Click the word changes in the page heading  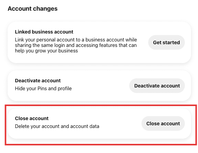coord(45,9)
